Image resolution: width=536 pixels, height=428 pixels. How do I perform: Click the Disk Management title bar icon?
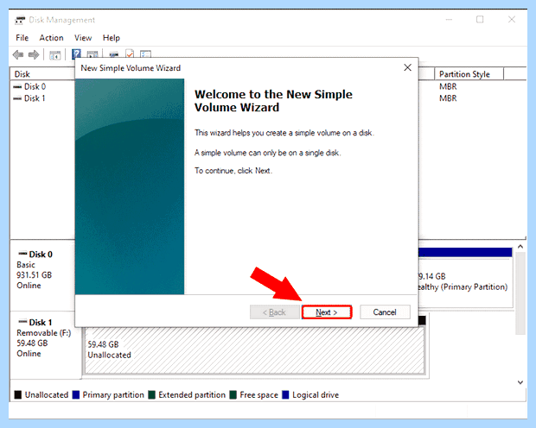point(20,20)
